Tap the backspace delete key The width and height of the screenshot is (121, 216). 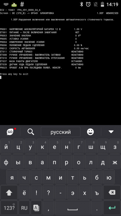[112, 193]
